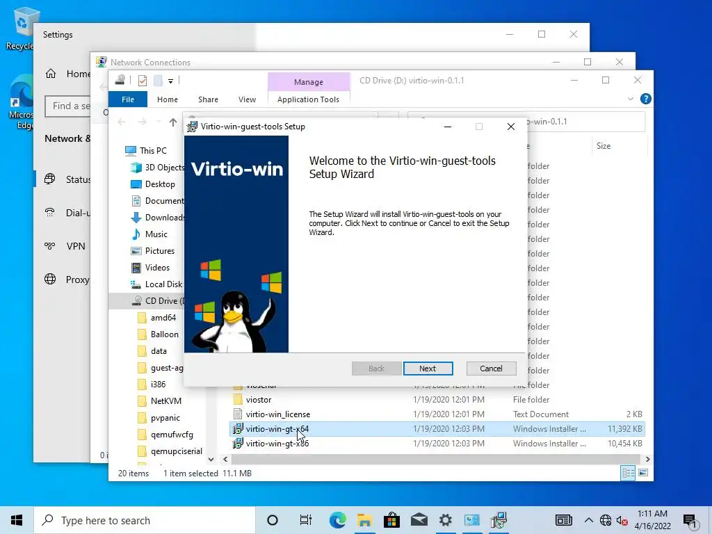The image size is (712, 534).
Task: Cancel the Virtio-win-guest-tools setup
Action: tap(491, 369)
